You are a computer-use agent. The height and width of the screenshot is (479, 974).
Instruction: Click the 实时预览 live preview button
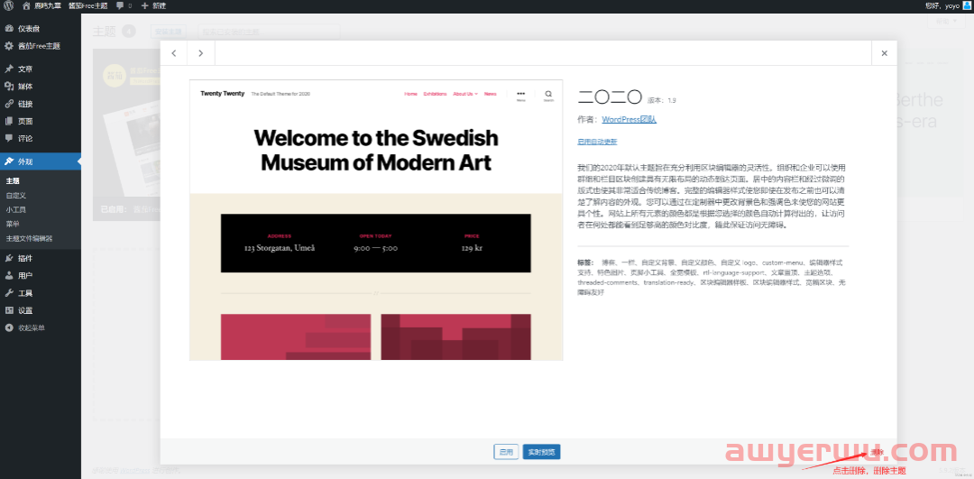(x=542, y=452)
